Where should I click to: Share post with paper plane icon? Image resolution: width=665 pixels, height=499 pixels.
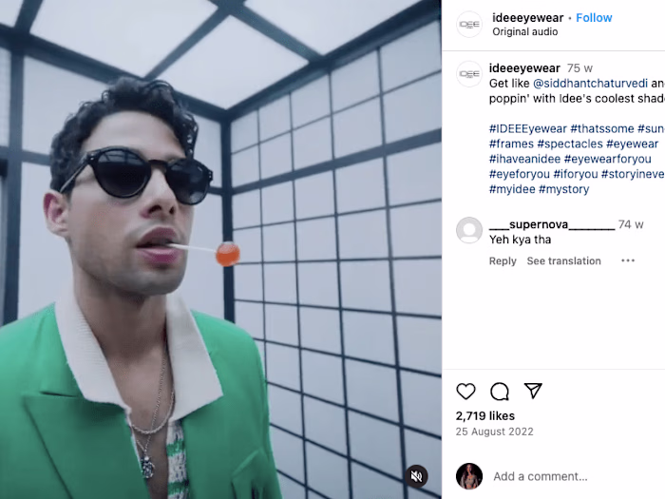[x=533, y=391]
